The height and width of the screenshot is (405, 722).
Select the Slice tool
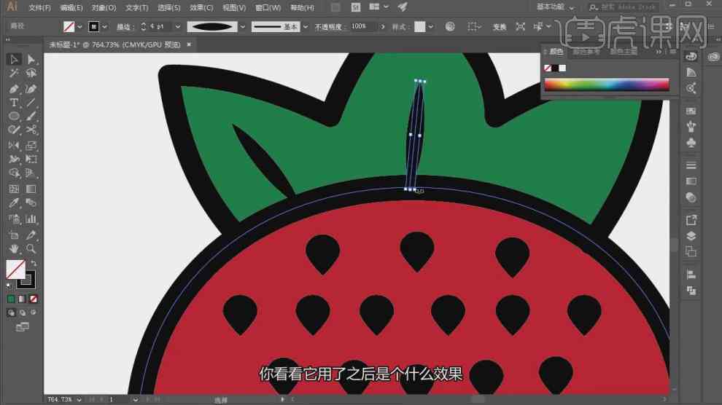[31, 235]
